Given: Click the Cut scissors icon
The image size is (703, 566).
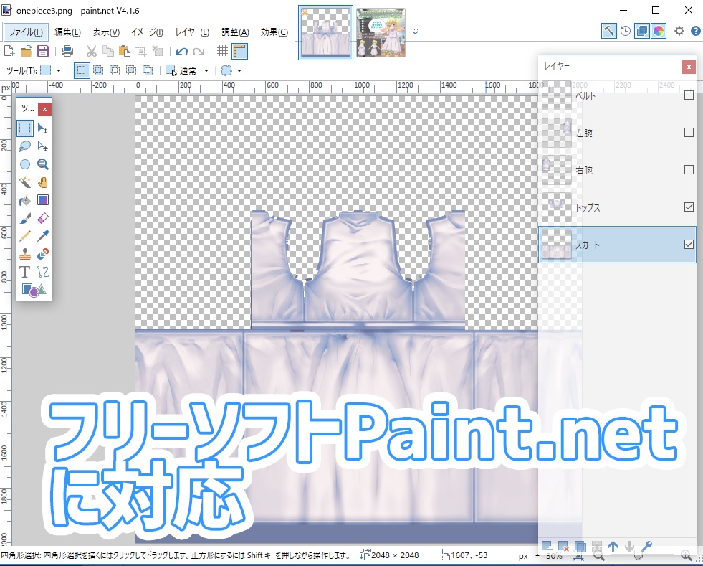Looking at the screenshot, I should (92, 51).
